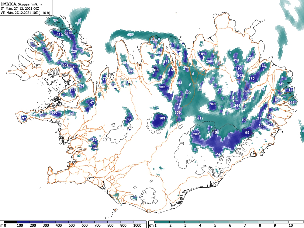Click the visibility value 181
The height and width of the screenshot is (228, 304).
coord(202,54)
